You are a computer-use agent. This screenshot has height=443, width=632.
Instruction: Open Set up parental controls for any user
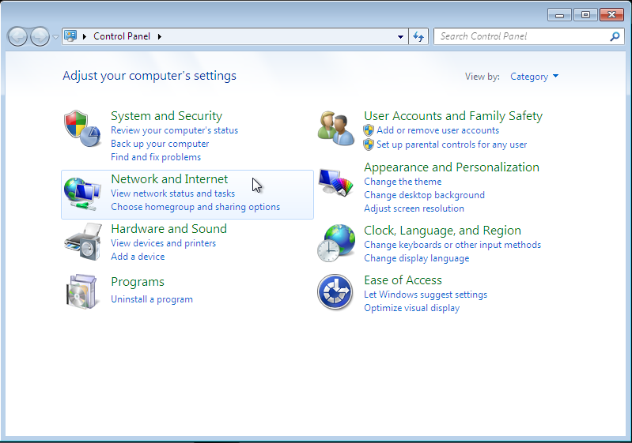pos(452,145)
